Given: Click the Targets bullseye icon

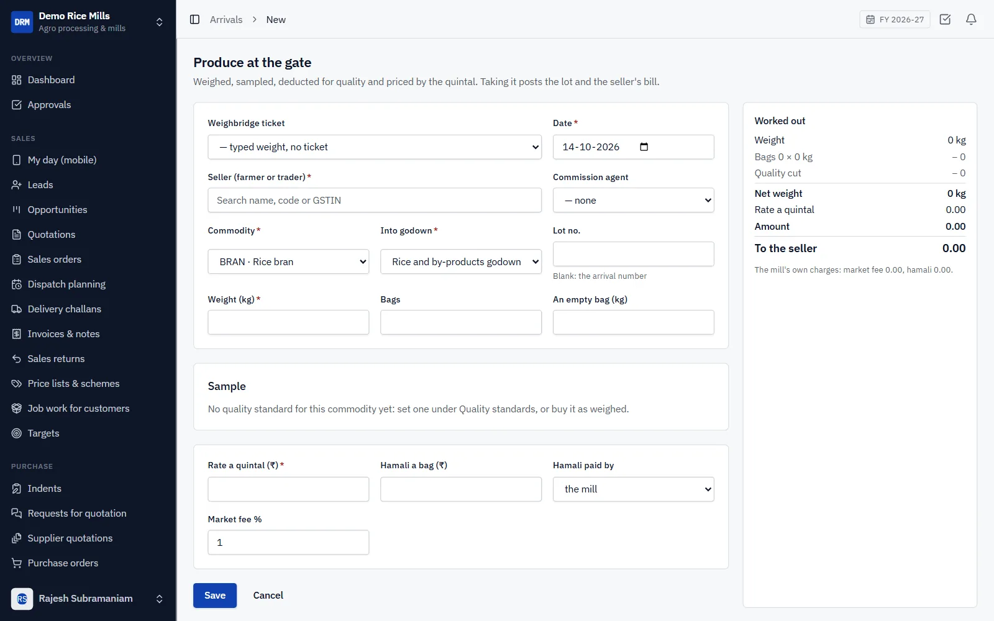Looking at the screenshot, I should [x=17, y=433].
